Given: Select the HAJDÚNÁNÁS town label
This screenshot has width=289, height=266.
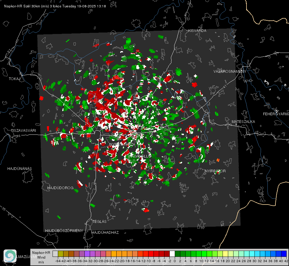Looking at the screenshot, I should tap(19, 169).
